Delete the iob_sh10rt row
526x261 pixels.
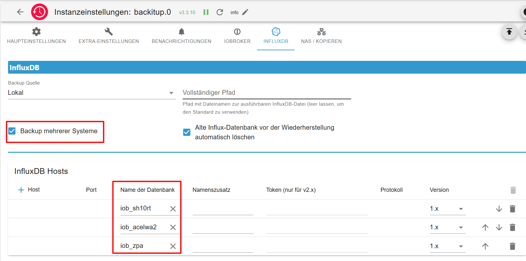point(513,209)
